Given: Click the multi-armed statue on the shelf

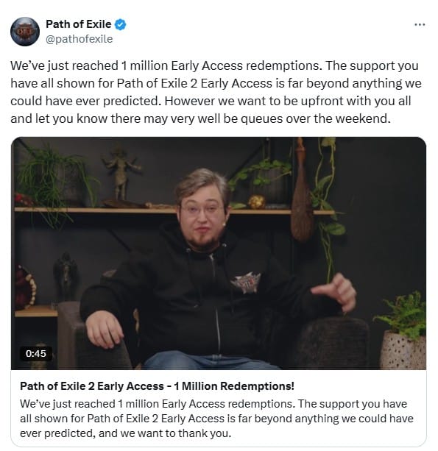Looking at the screenshot, I should (x=121, y=175).
